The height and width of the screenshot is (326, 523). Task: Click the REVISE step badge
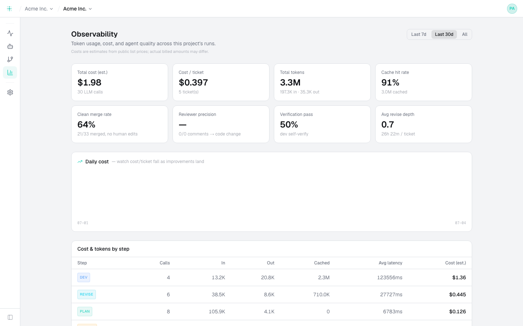86,294
